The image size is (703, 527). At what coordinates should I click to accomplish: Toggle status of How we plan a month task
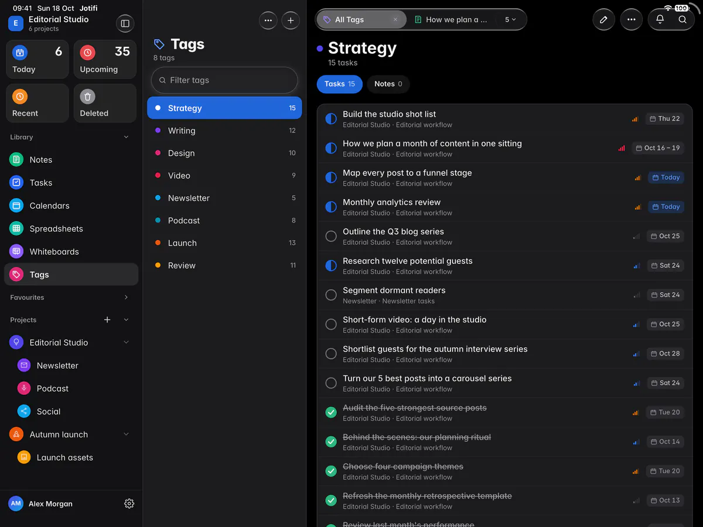coord(331,148)
